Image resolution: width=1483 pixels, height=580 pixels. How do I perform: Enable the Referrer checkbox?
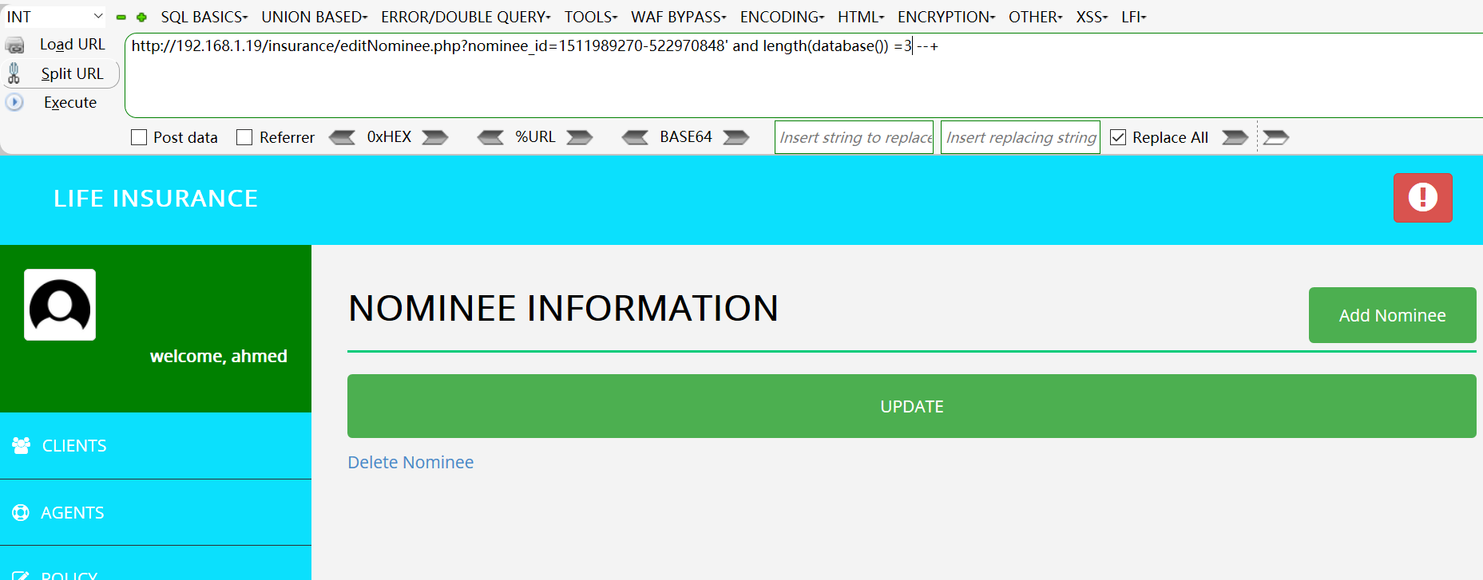244,137
